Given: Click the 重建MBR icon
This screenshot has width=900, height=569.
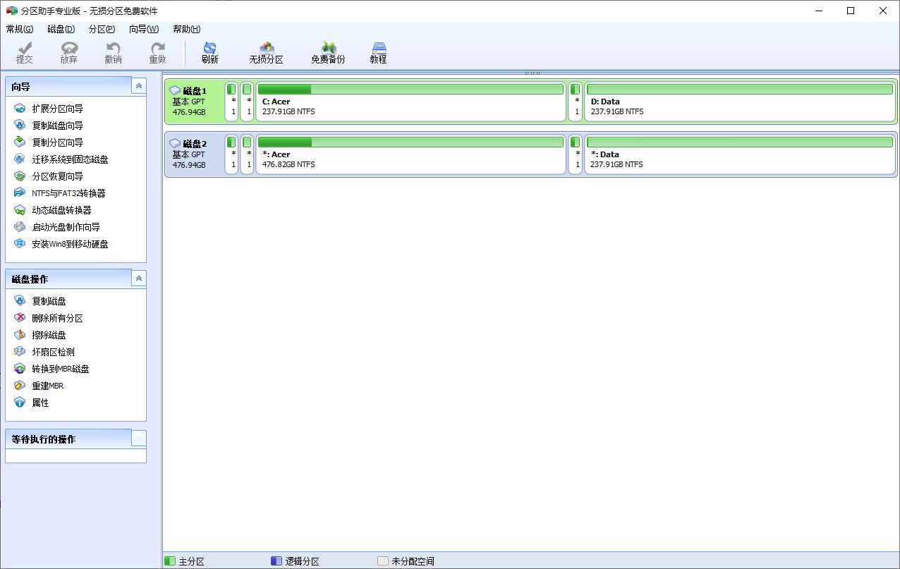Looking at the screenshot, I should point(20,386).
